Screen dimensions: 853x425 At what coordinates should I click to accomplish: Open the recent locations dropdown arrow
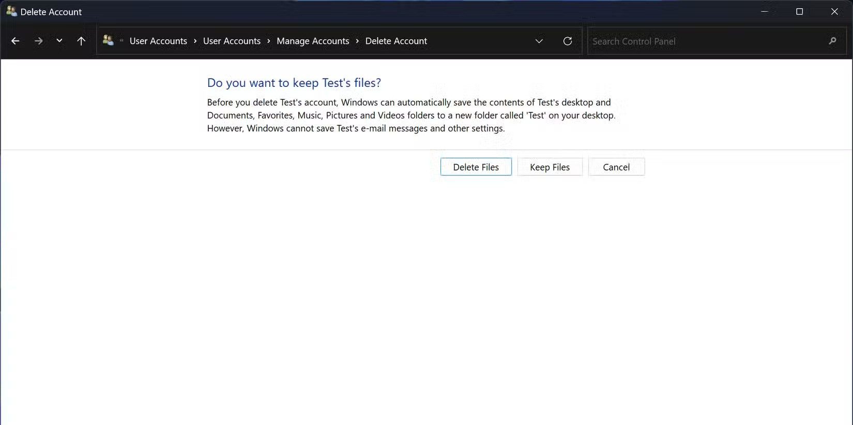pyautogui.click(x=59, y=41)
